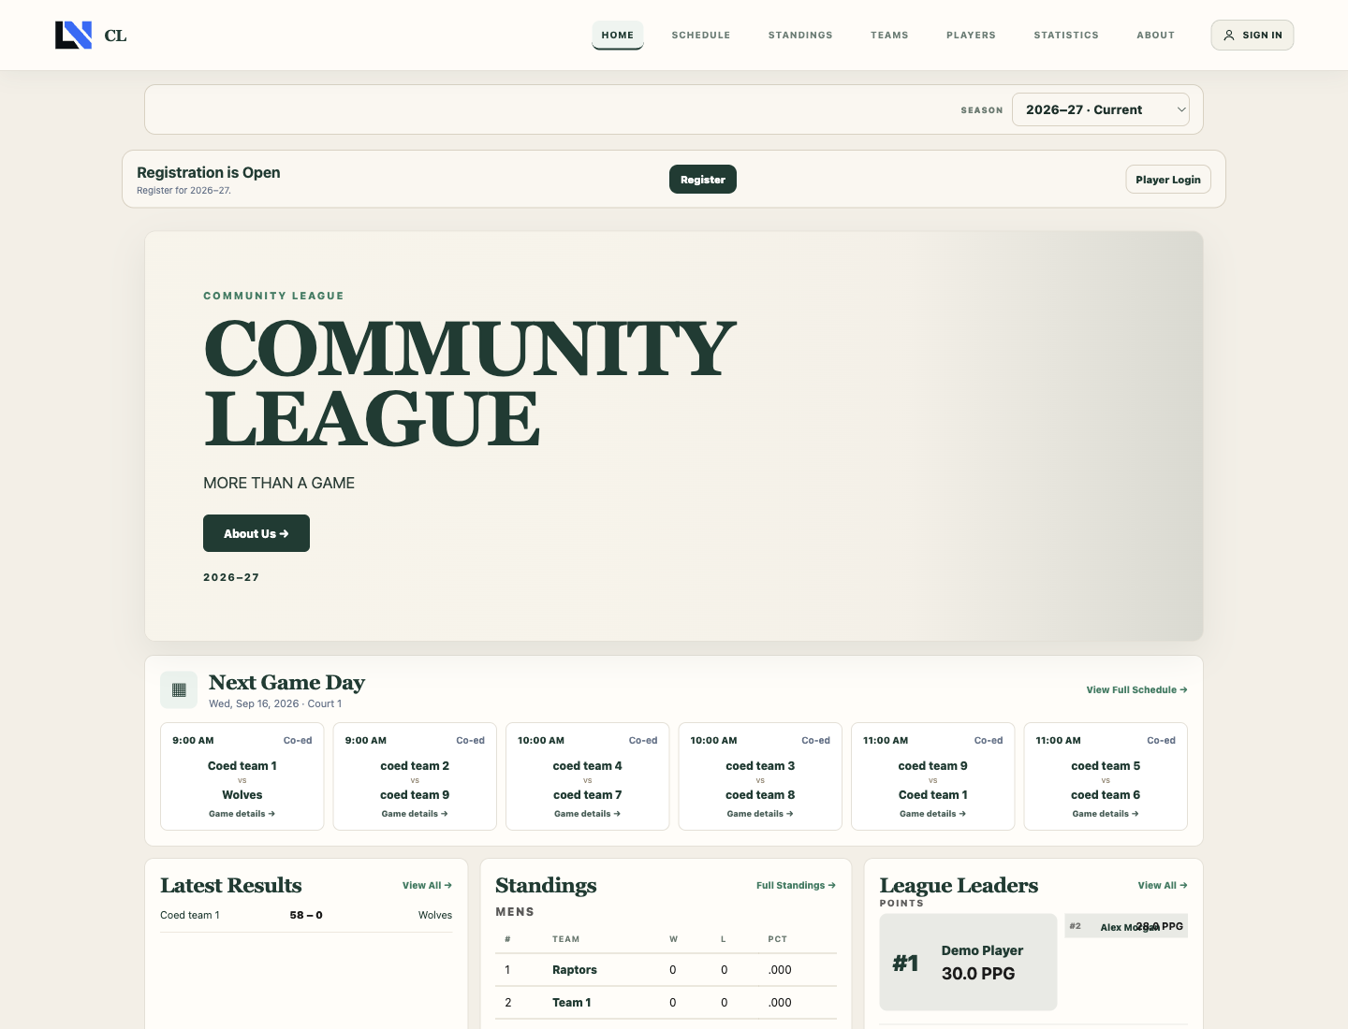The height and width of the screenshot is (1029, 1348).
Task: Click the Player Login button
Action: [1168, 180]
